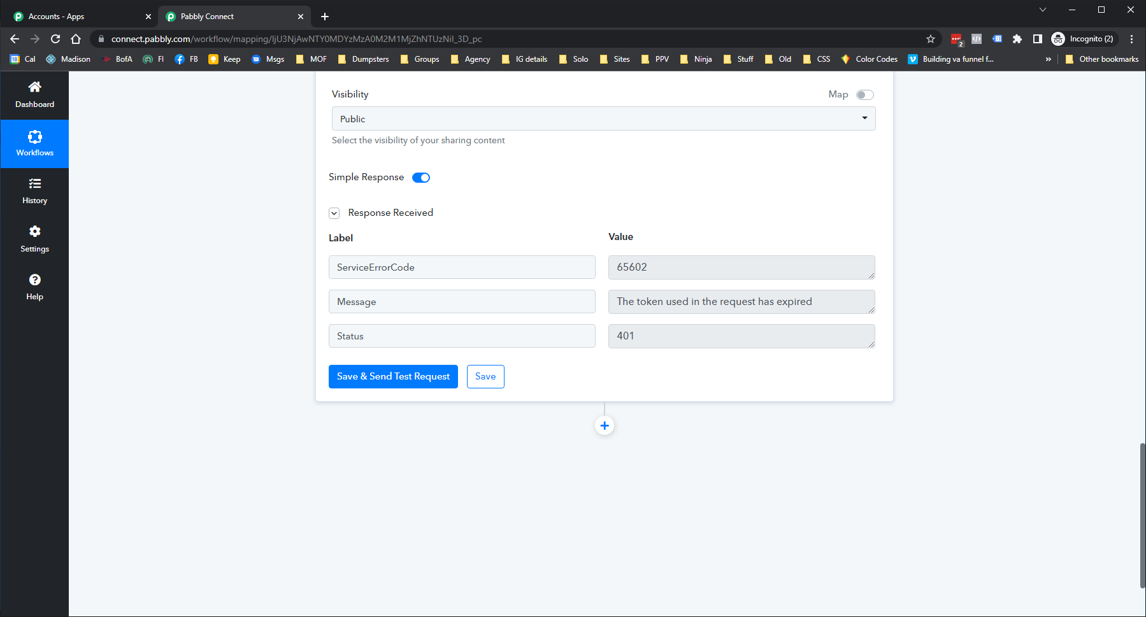Expand the IG details bookmarks folder
The image size is (1146, 617).
(524, 59)
